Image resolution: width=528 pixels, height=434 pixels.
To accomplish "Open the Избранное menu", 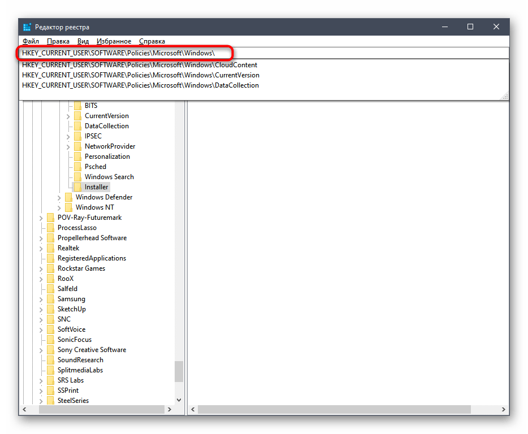I will click(x=114, y=41).
